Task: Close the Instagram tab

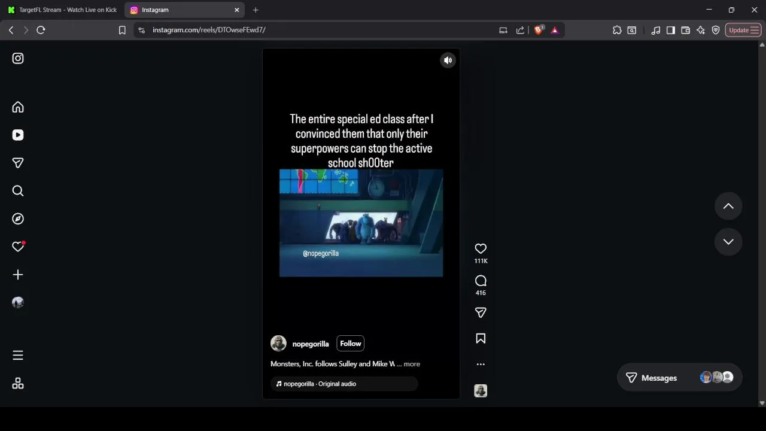Action: [x=237, y=10]
